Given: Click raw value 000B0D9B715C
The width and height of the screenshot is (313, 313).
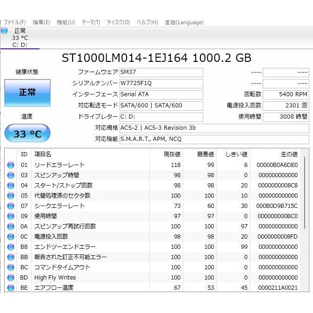Looking at the screenshot, I should click(x=277, y=206).
